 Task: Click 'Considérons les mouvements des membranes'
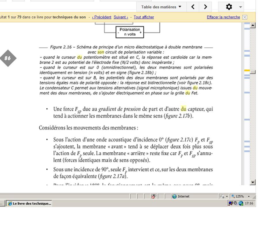87,128
